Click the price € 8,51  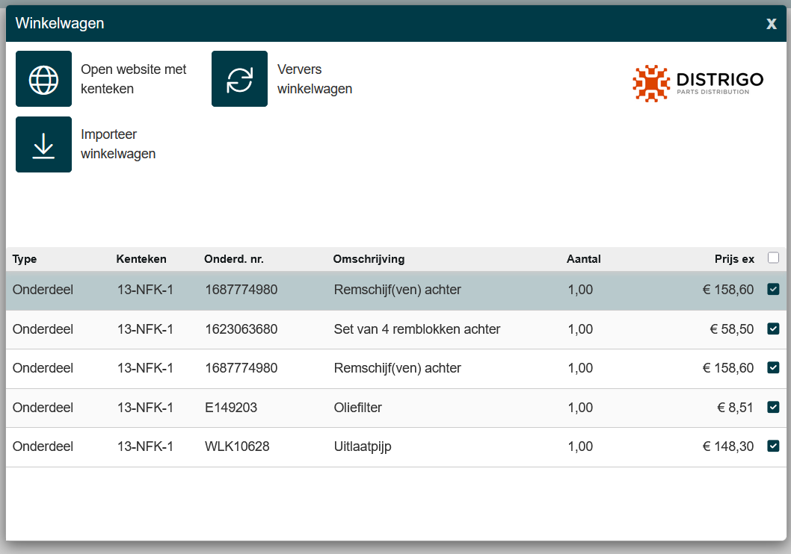click(735, 407)
